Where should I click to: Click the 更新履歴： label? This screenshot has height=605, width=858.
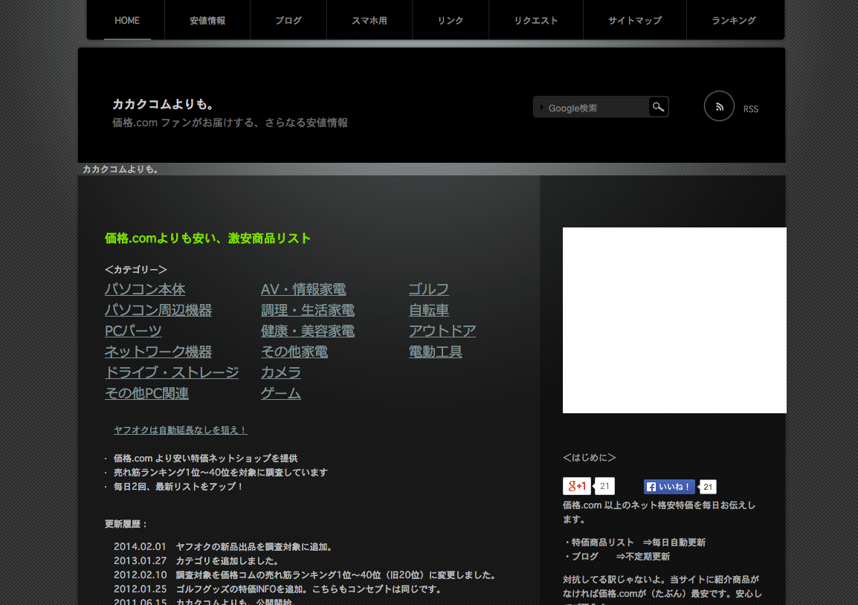click(126, 524)
